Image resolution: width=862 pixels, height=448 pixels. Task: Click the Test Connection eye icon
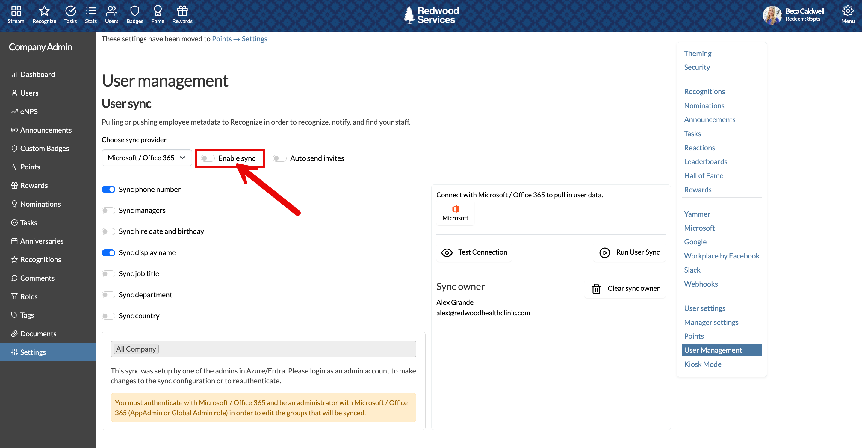point(447,253)
